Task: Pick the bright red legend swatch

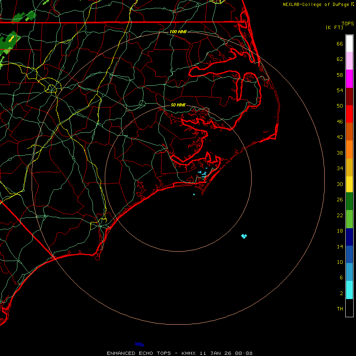Action: pos(349,114)
